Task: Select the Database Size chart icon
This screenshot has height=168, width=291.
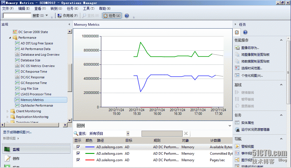Action: [17, 60]
